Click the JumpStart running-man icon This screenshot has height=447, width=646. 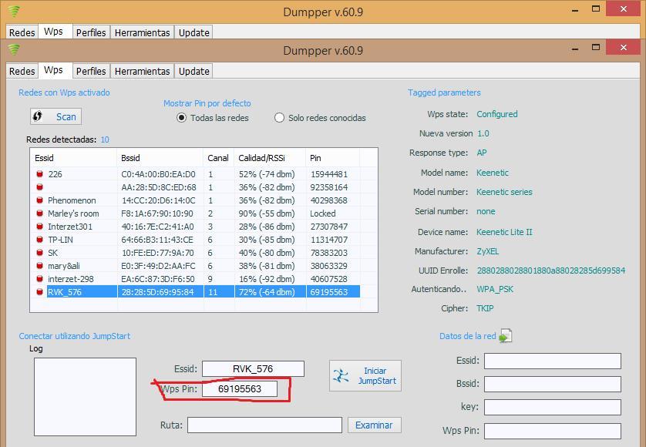[342, 376]
